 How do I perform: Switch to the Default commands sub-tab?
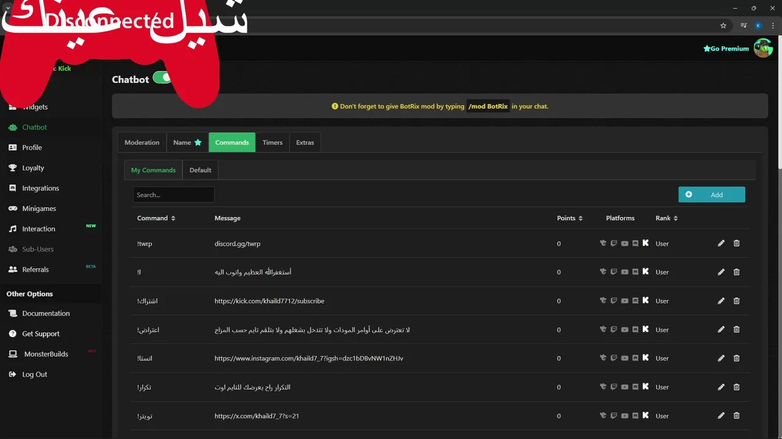click(200, 170)
